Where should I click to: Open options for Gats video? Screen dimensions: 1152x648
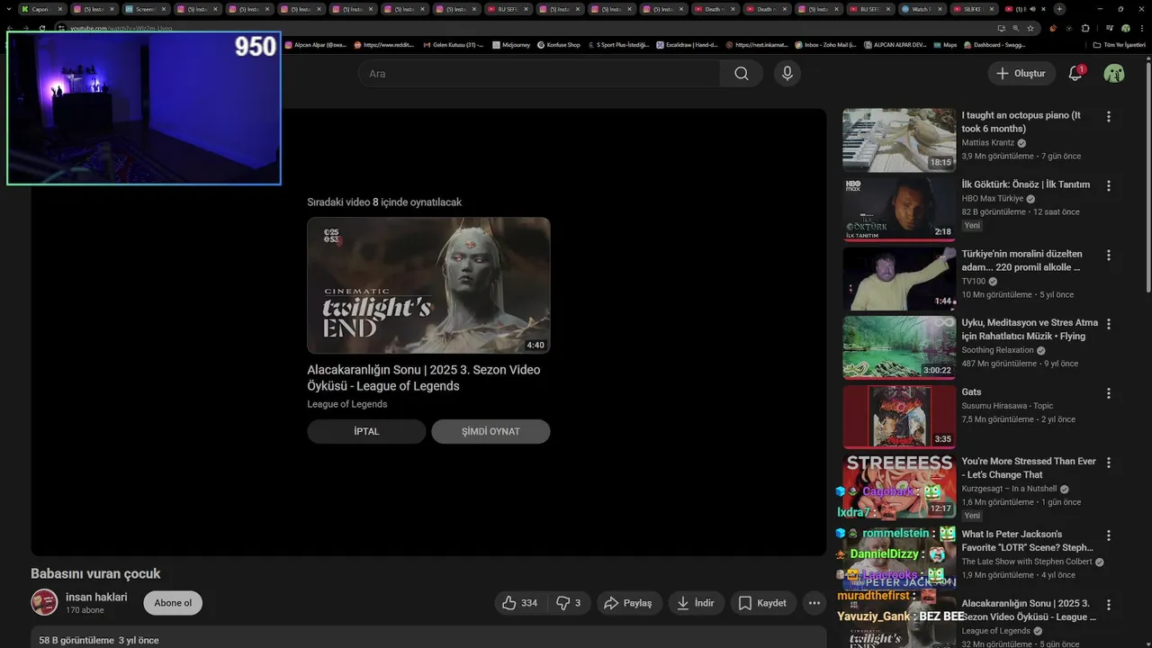pos(1109,393)
